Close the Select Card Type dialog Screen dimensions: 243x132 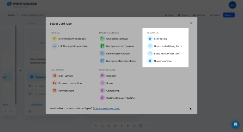click(191, 23)
